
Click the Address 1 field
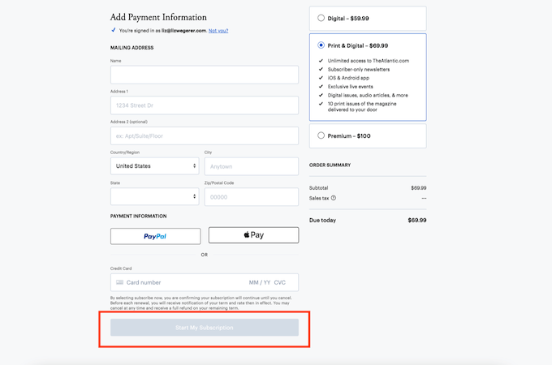(205, 105)
